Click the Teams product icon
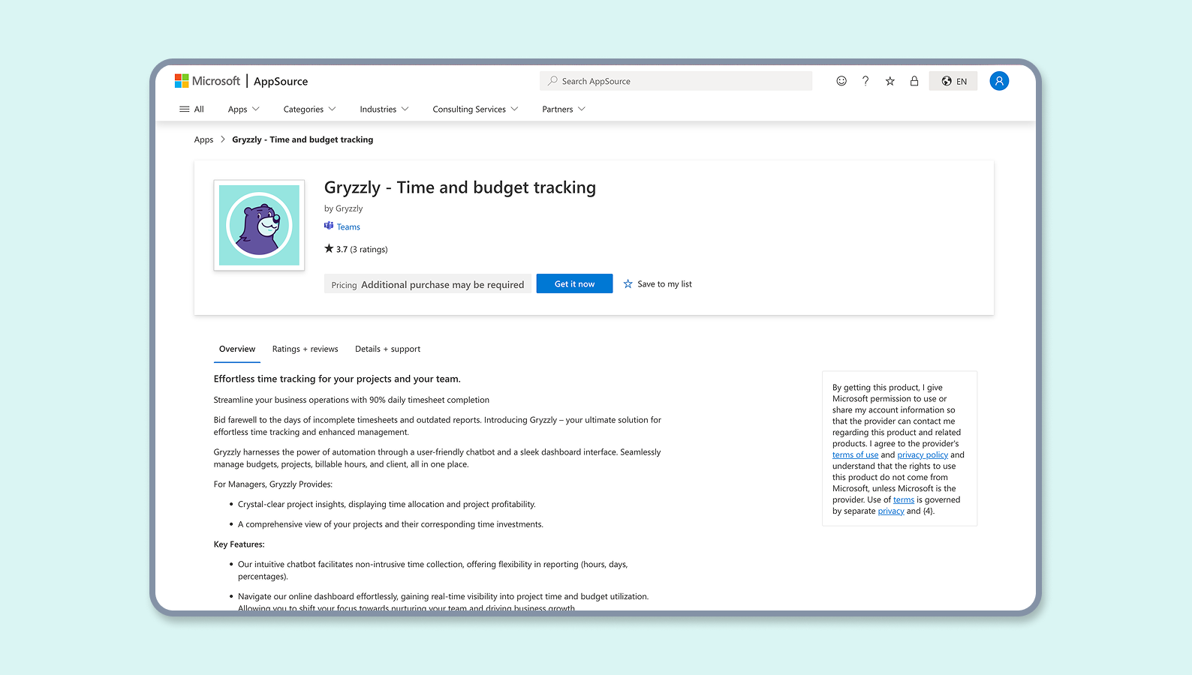This screenshot has width=1192, height=675. pyautogui.click(x=329, y=226)
